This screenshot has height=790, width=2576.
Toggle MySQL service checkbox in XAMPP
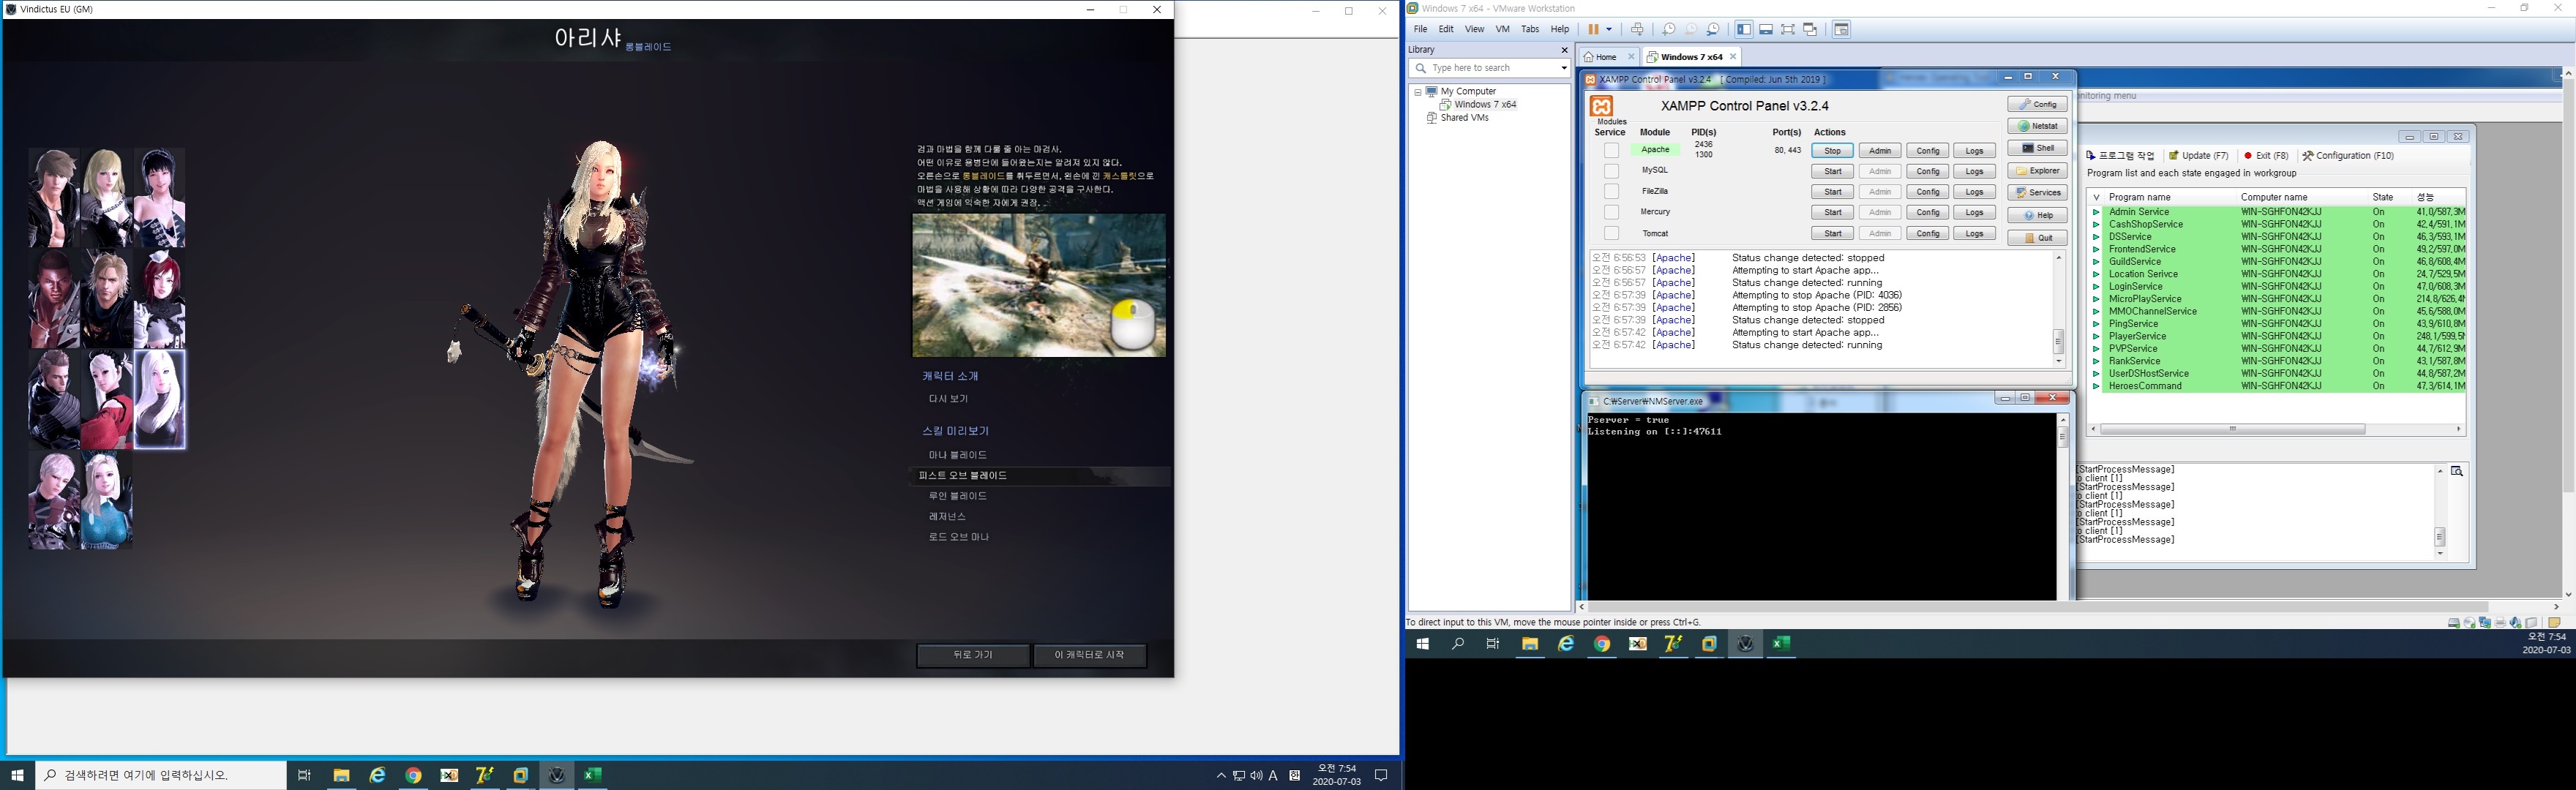(x=1611, y=171)
